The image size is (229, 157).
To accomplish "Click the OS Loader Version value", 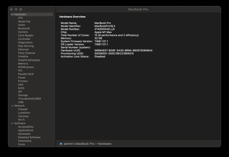I will 101,45.
